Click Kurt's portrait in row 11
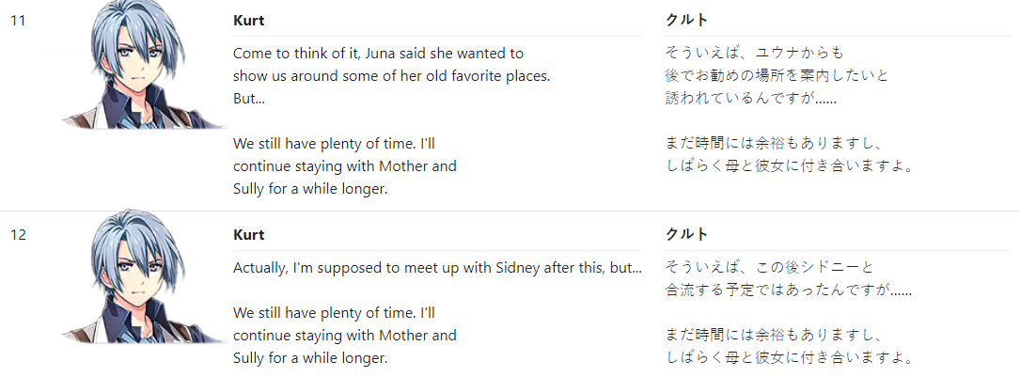 [145, 65]
